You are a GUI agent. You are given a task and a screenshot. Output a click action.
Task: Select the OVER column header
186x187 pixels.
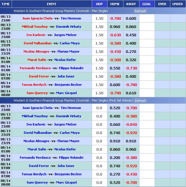pos(162,4)
